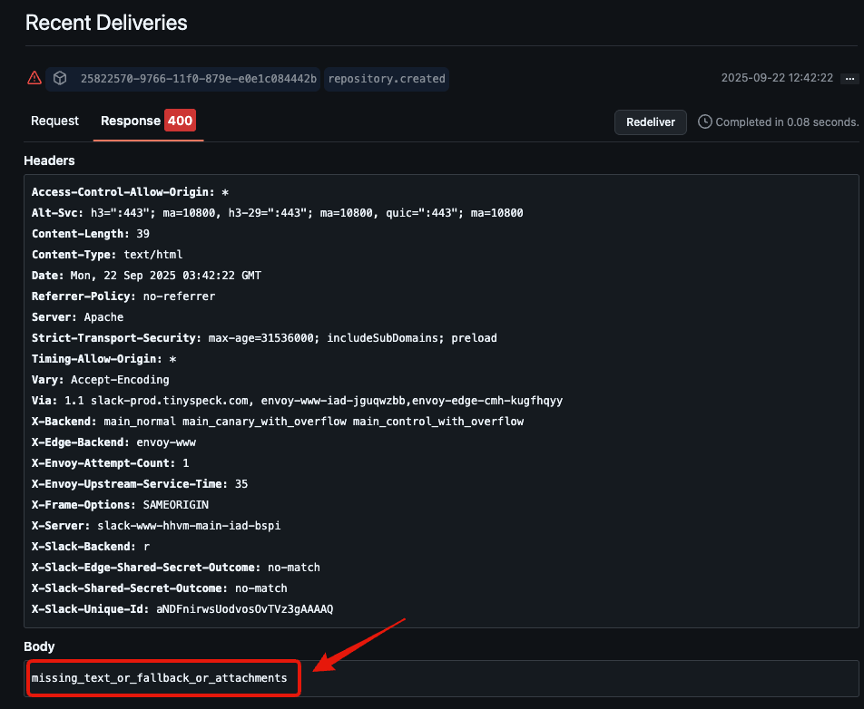Image resolution: width=864 pixels, height=709 pixels.
Task: Click the timestamp 2025-09-22 12:42:22
Action: pyautogui.click(x=777, y=78)
